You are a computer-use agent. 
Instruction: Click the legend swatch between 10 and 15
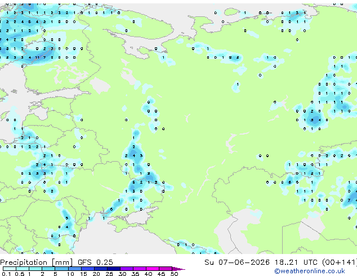pos(74,269)
